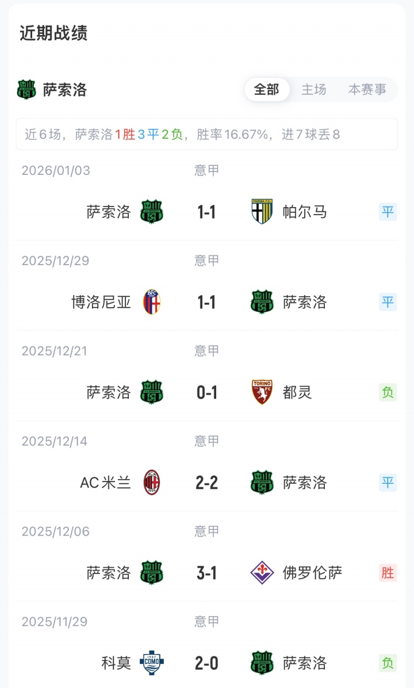
Task: Click the Fiorentina club crest
Action: (262, 573)
